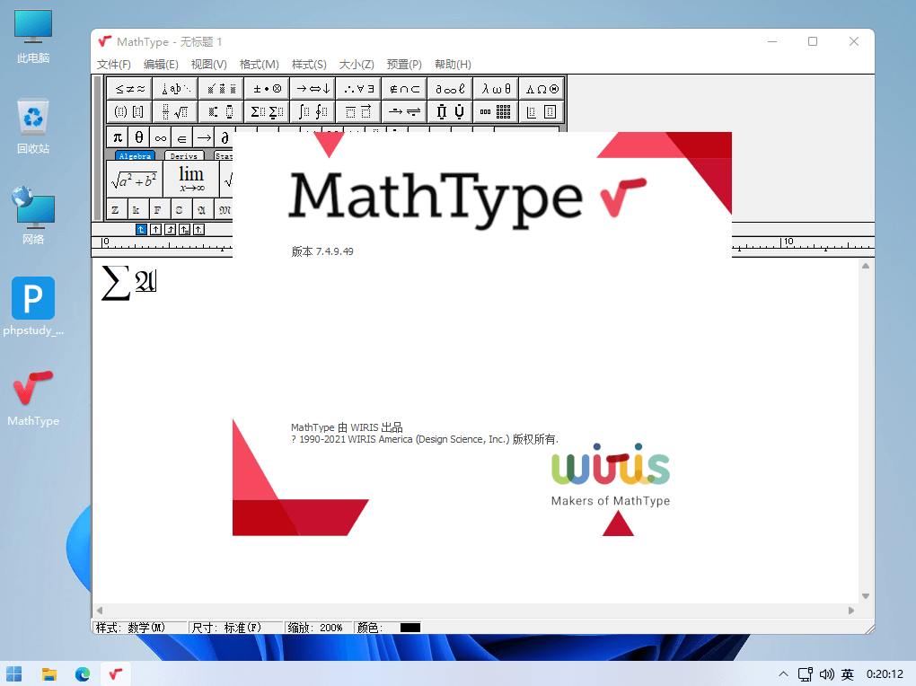Insert the Fraktur M symbol
The height and width of the screenshot is (686, 916).
coord(225,210)
